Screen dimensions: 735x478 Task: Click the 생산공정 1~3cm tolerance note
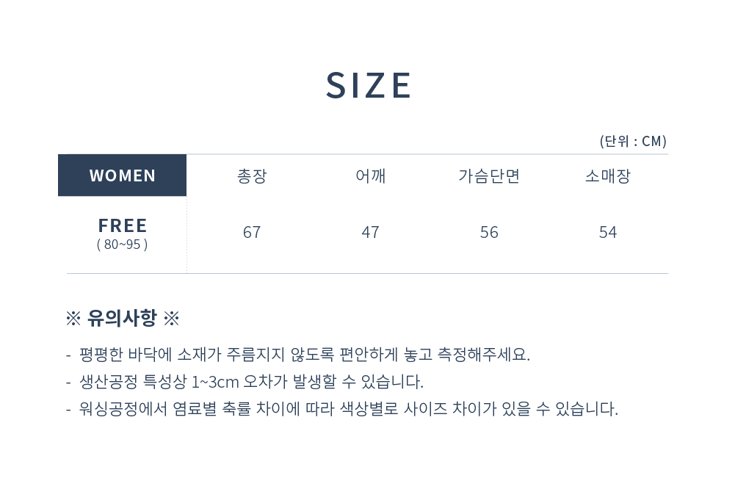[x=251, y=382]
